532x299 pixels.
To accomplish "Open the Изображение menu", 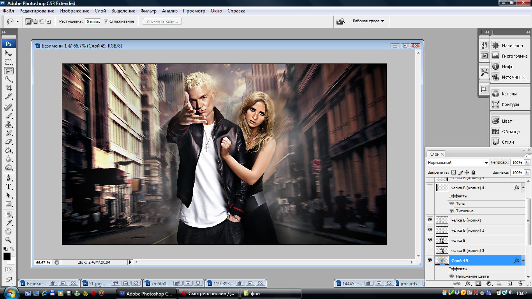I will tap(74, 11).
